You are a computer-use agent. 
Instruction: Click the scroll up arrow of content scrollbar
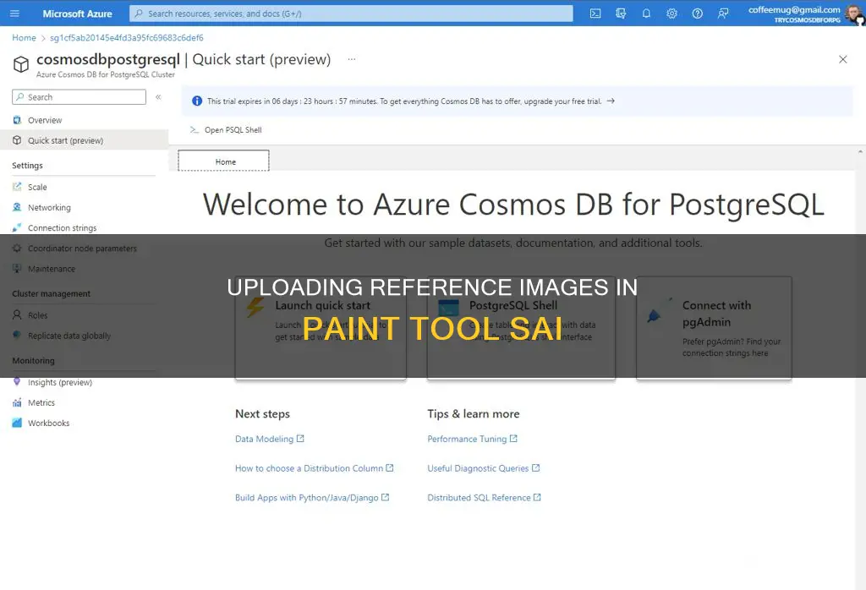(x=860, y=152)
